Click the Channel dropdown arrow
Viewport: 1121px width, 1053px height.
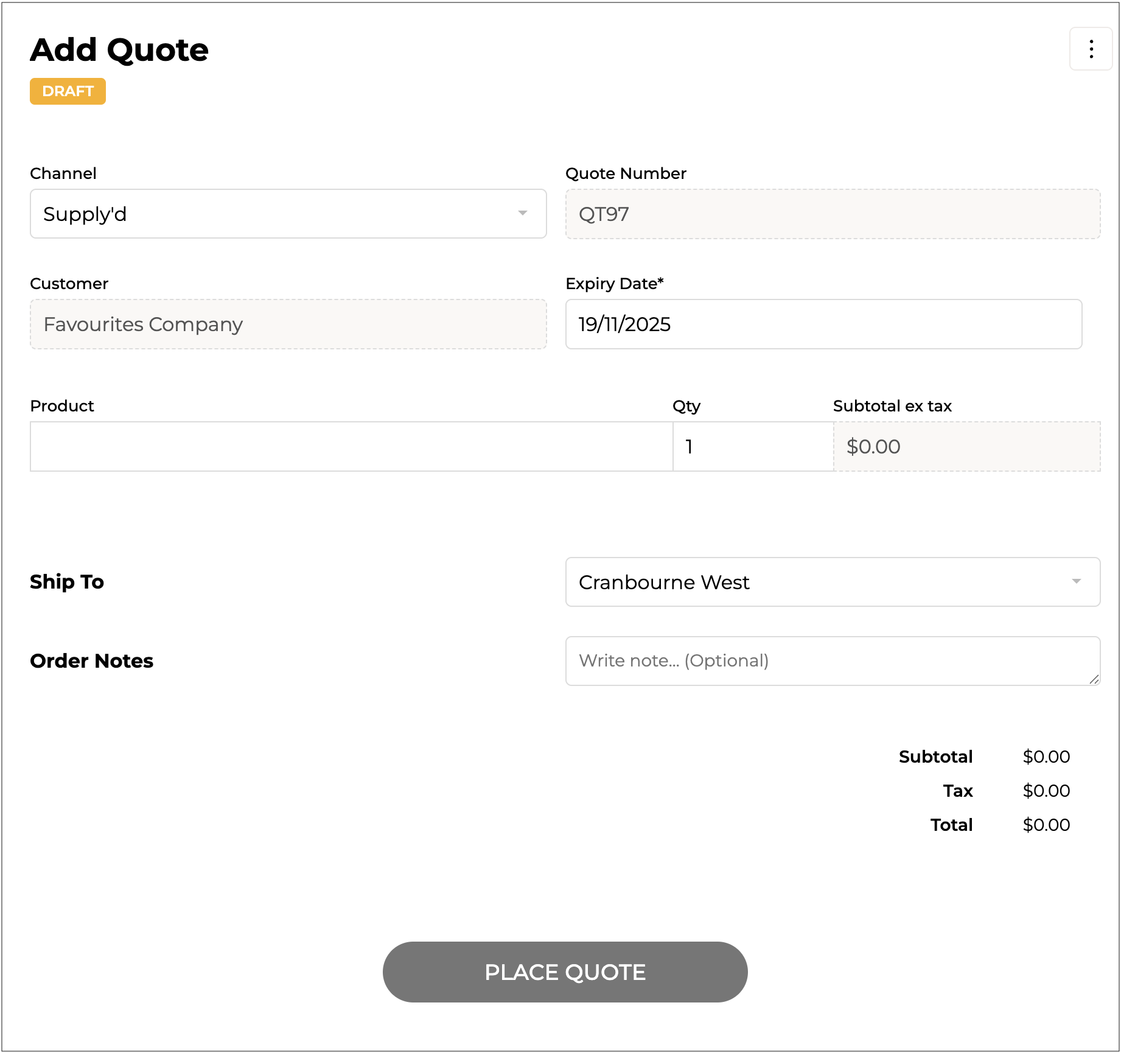point(522,213)
